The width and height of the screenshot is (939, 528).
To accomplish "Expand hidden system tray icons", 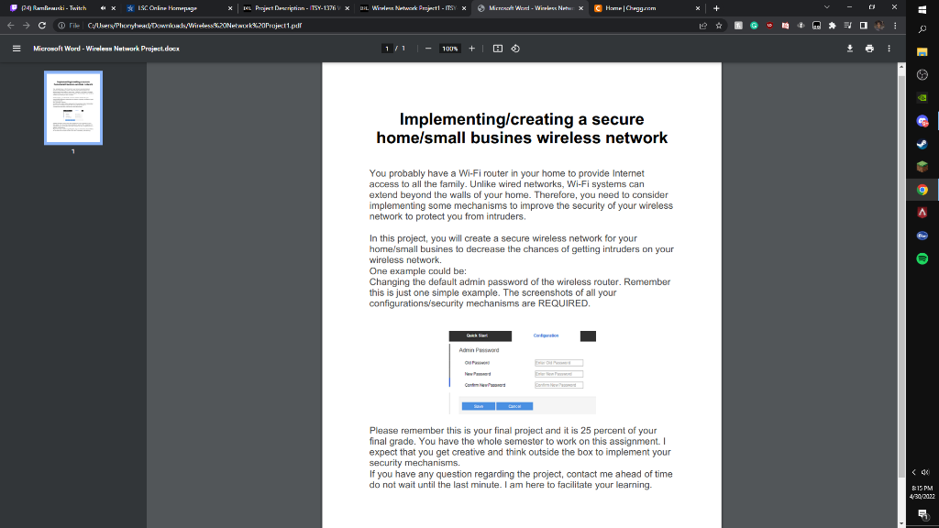I will click(x=912, y=471).
